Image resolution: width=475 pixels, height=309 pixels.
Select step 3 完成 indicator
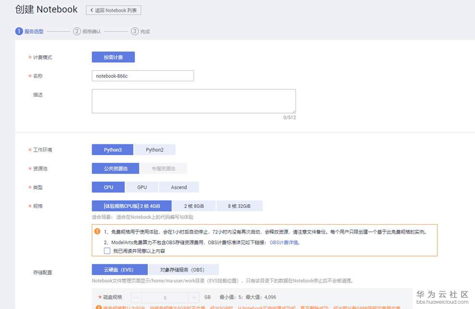pos(141,31)
